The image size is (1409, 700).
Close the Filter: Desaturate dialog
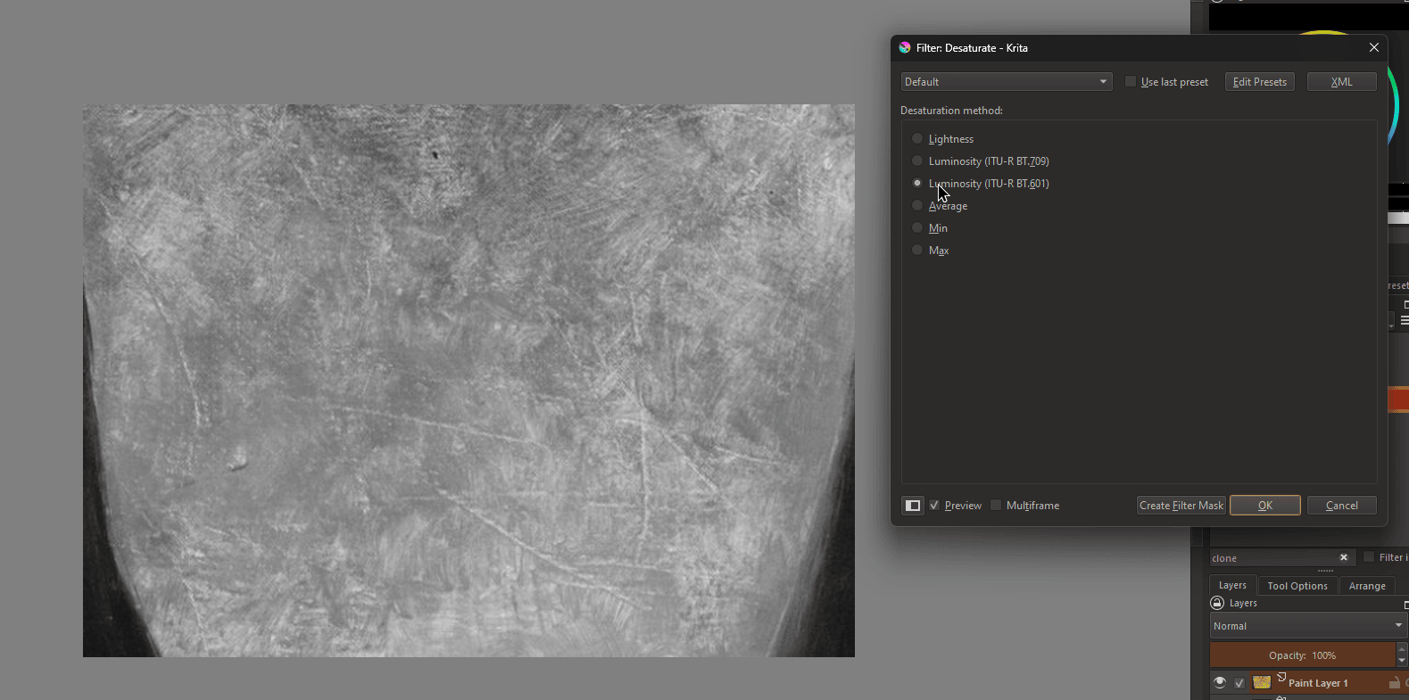tap(1373, 48)
